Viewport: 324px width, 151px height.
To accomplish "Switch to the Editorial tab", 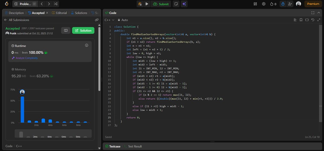I will (59, 13).
